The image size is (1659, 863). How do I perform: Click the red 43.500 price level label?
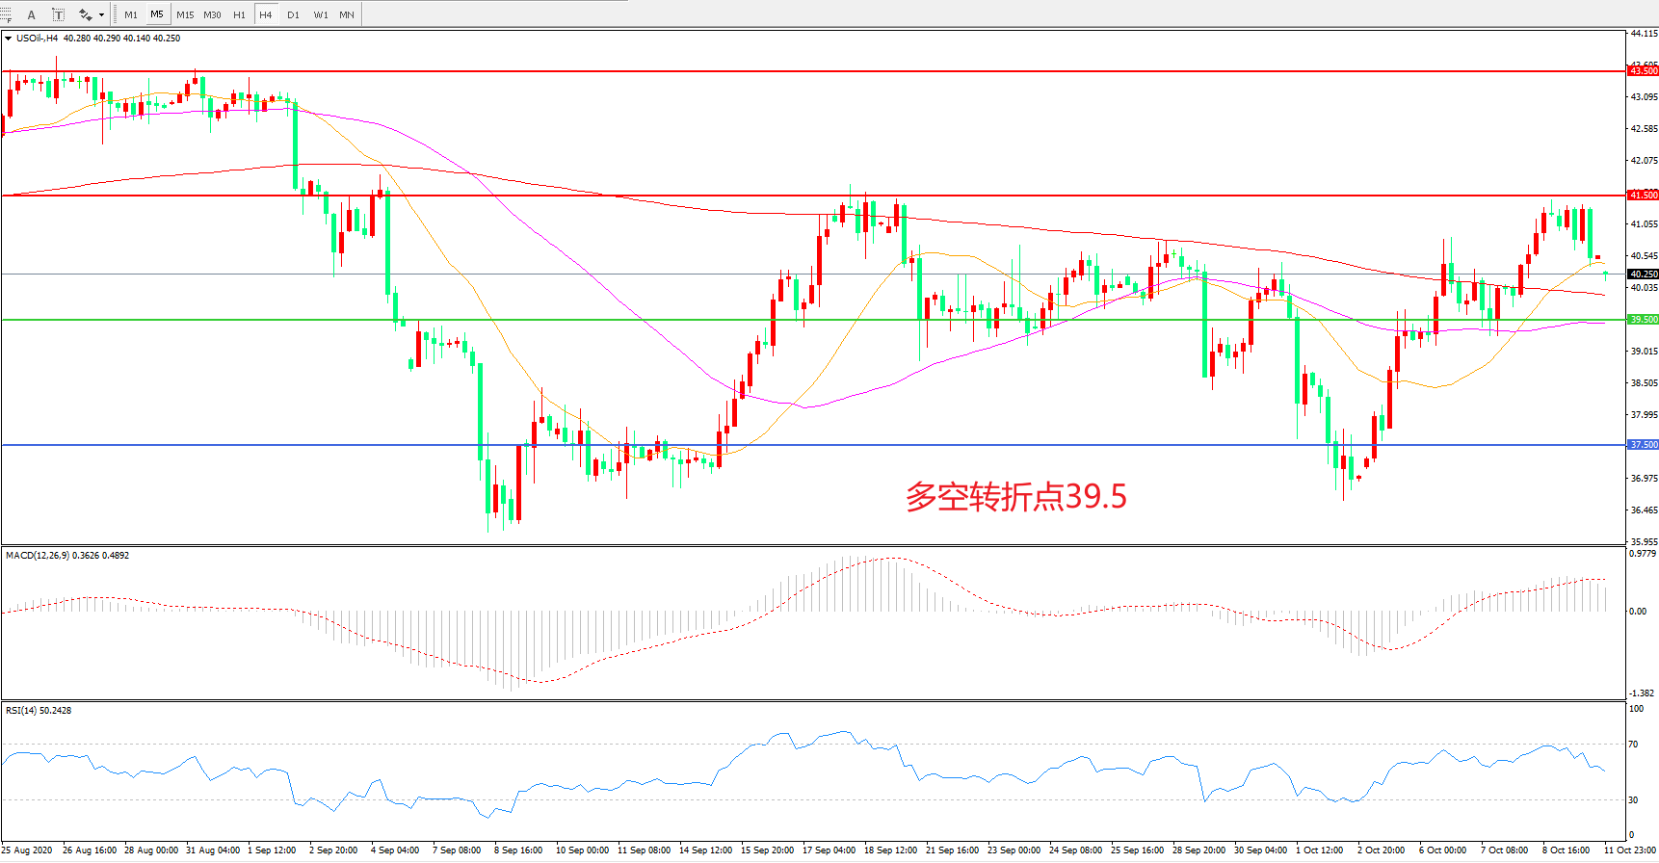(1643, 71)
